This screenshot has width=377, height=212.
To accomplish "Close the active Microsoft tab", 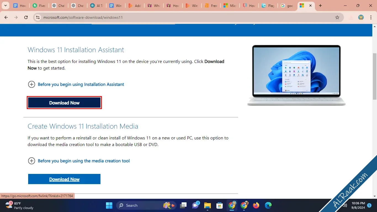I will coord(310,6).
